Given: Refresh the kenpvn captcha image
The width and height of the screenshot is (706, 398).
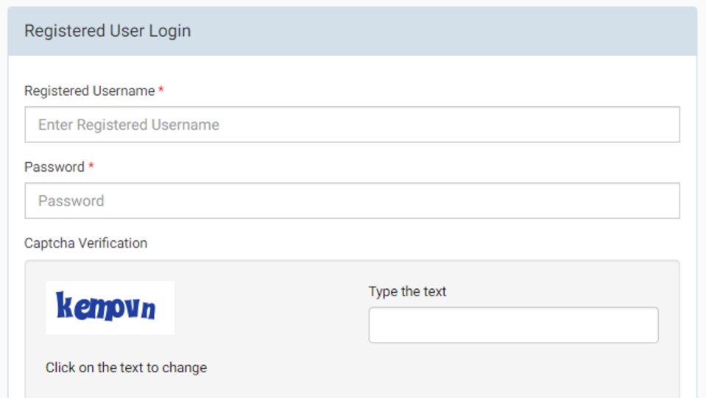Looking at the screenshot, I should click(110, 308).
